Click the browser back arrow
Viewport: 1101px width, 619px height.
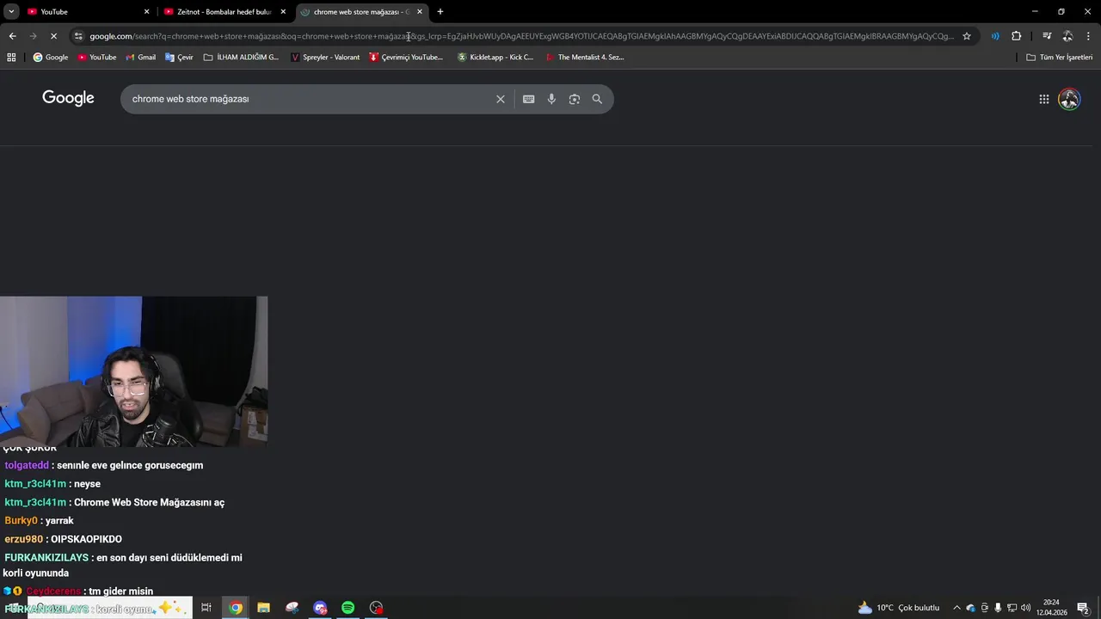(12, 36)
